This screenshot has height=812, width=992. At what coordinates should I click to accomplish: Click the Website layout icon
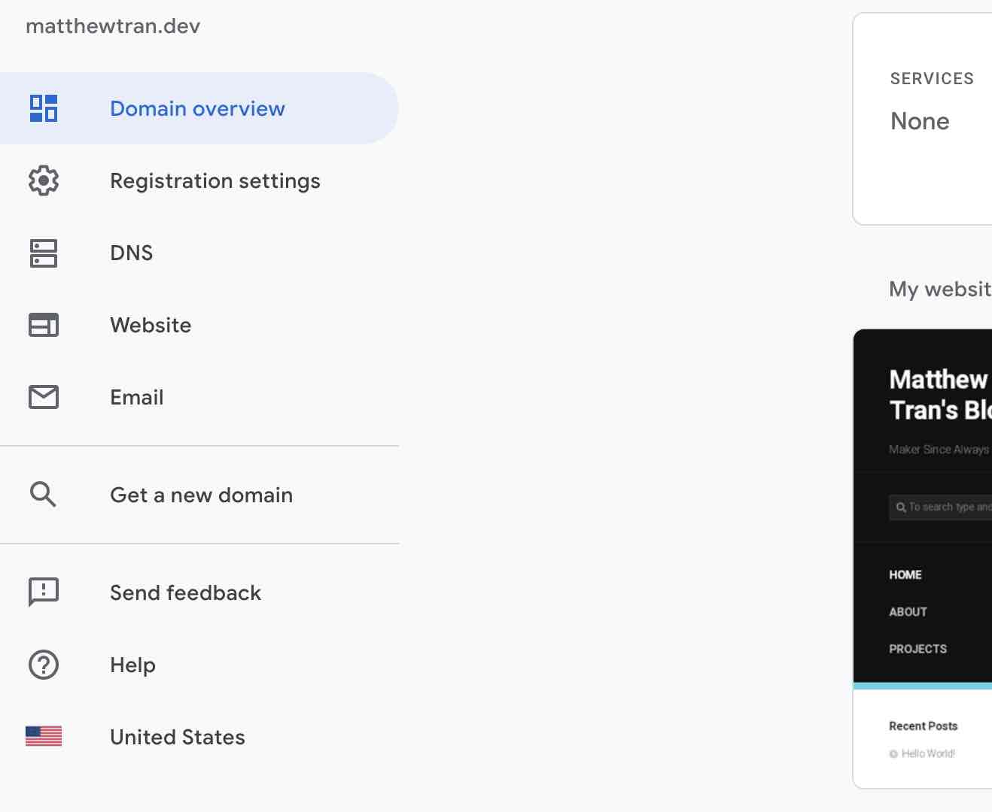(44, 325)
